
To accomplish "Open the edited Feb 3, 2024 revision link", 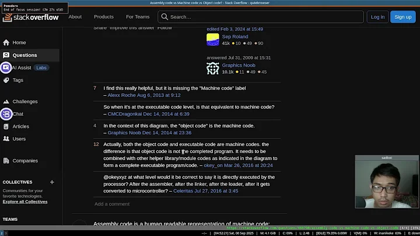I will pyautogui.click(x=235, y=29).
